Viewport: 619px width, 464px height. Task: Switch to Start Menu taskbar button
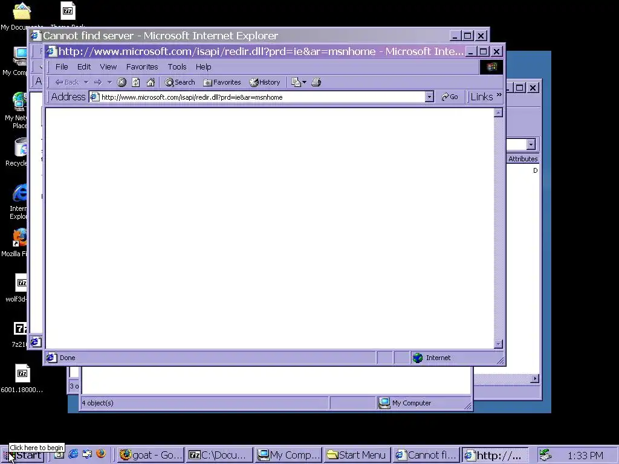[x=357, y=456]
